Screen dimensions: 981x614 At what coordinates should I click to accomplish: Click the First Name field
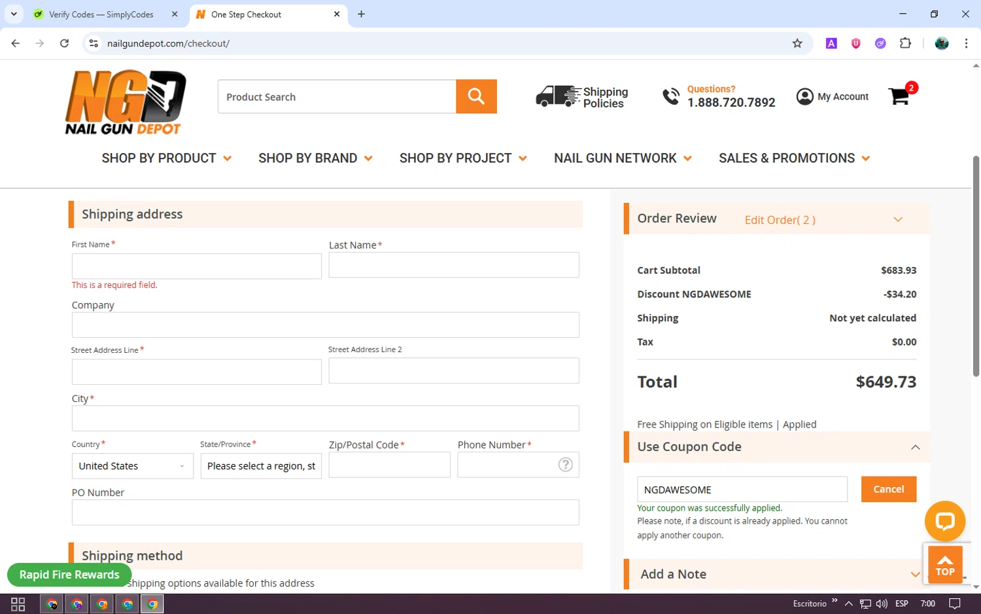(197, 266)
